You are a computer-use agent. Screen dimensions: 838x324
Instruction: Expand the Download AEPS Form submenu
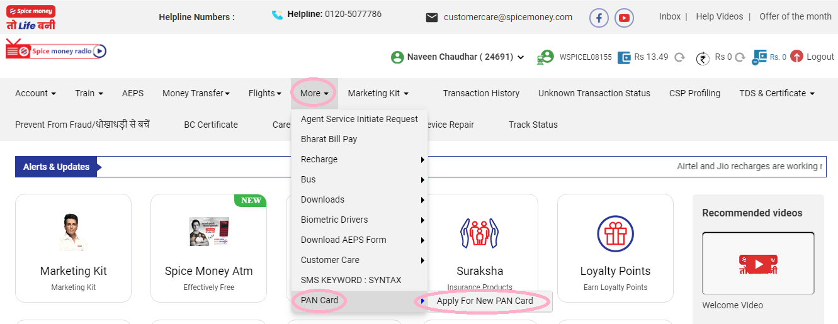pos(360,240)
